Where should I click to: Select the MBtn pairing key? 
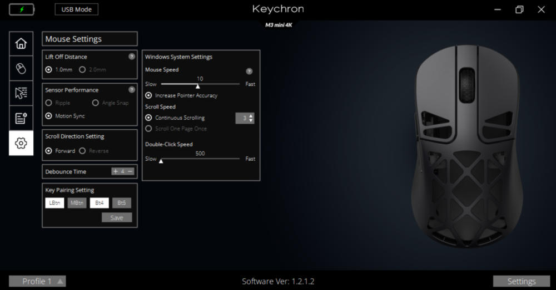[x=77, y=203]
